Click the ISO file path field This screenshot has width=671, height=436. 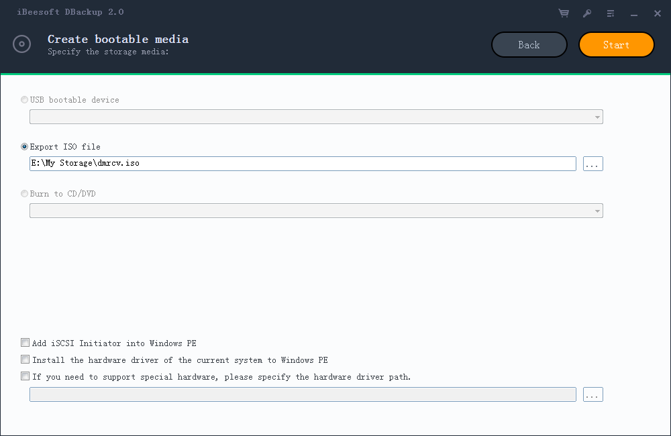click(x=303, y=164)
